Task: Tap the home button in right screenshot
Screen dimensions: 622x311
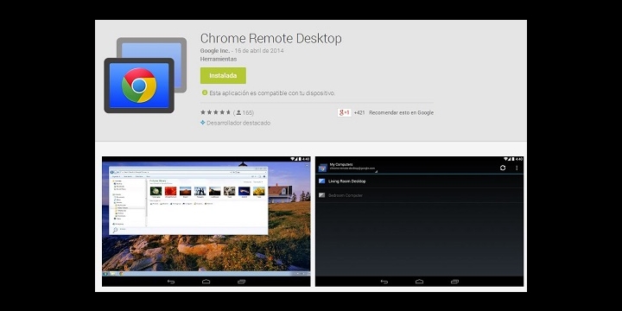Action: pos(419,282)
